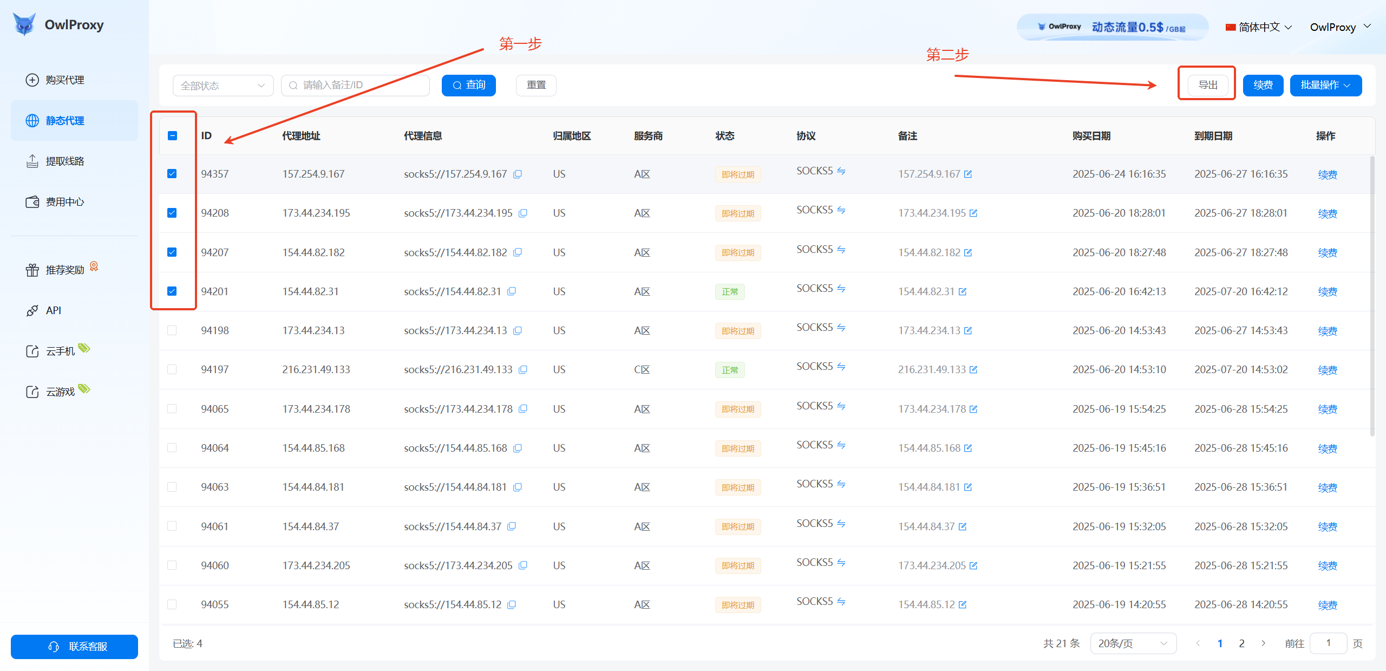Copy proxy info for socks5://216.231.49.133
The height and width of the screenshot is (671, 1386).
click(523, 369)
